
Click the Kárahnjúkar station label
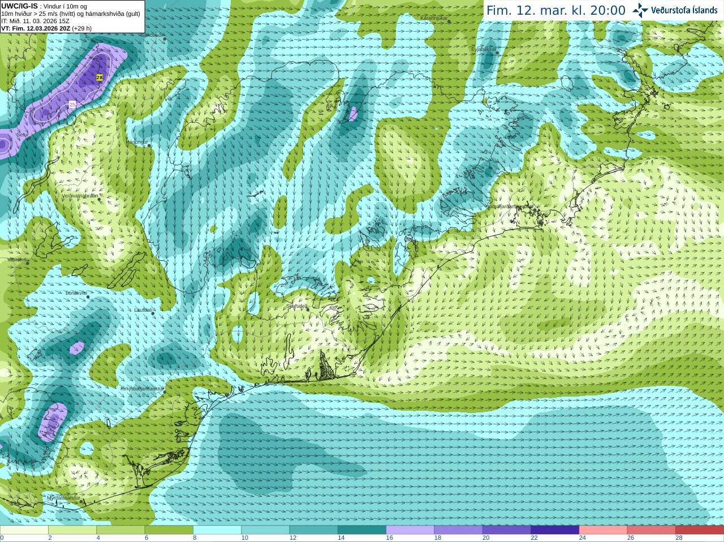434,18
